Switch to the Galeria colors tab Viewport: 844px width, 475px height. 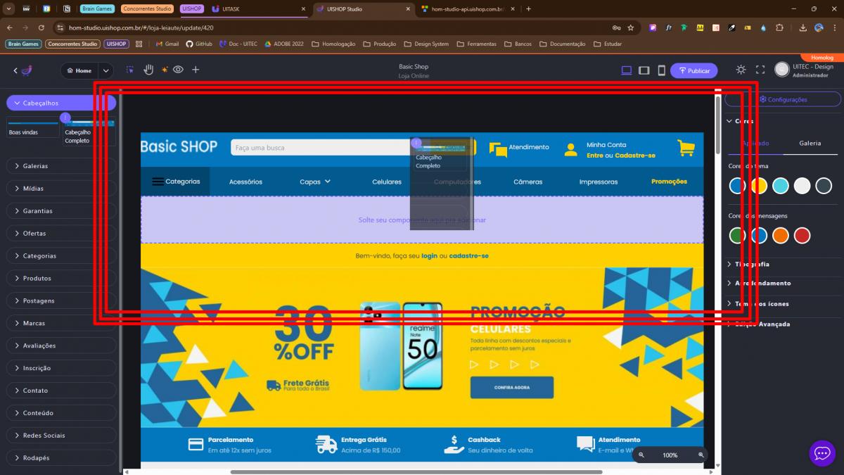point(810,143)
